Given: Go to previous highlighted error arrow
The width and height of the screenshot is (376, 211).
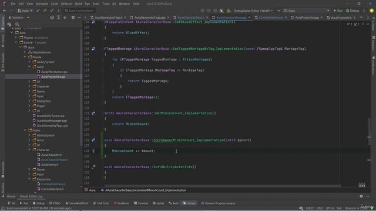Looking at the screenshot, I should tap(363, 24).
